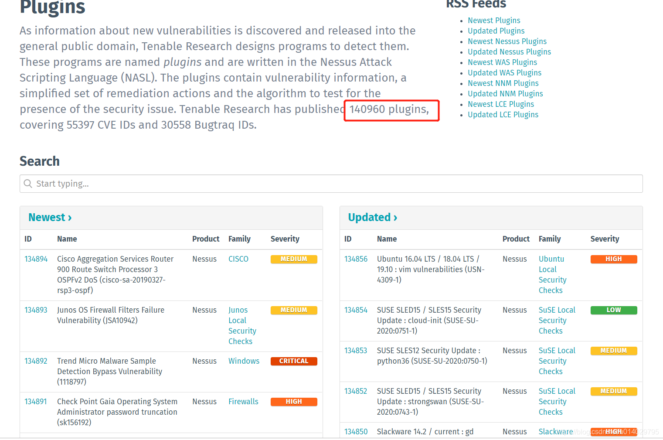Open Updated LCE Plugins feed

point(503,115)
